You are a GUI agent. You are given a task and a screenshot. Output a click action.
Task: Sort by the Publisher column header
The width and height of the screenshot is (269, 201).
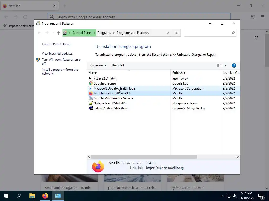tap(196, 73)
